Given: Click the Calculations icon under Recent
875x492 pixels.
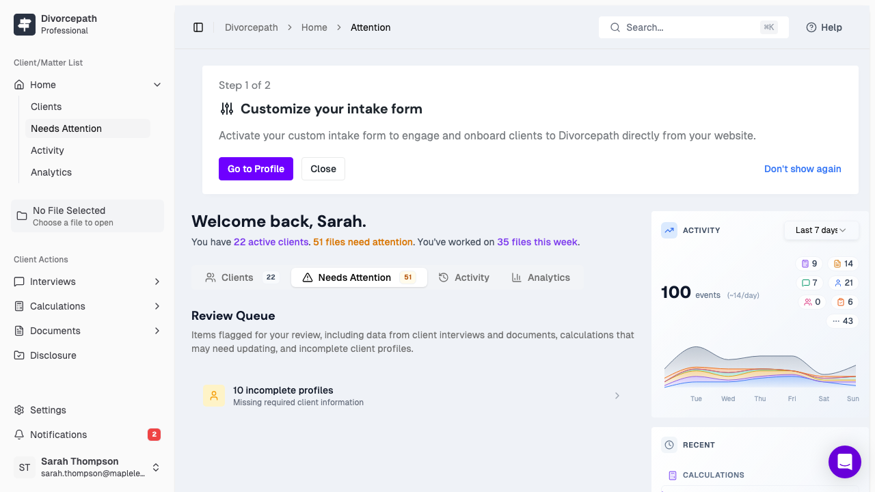Looking at the screenshot, I should 673,475.
